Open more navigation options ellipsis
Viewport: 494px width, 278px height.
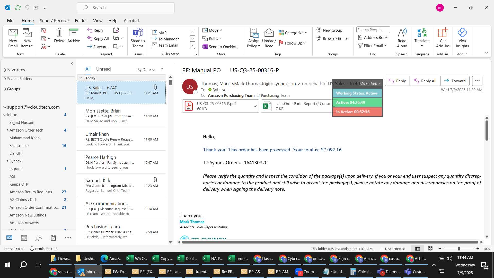pyautogui.click(x=68, y=238)
